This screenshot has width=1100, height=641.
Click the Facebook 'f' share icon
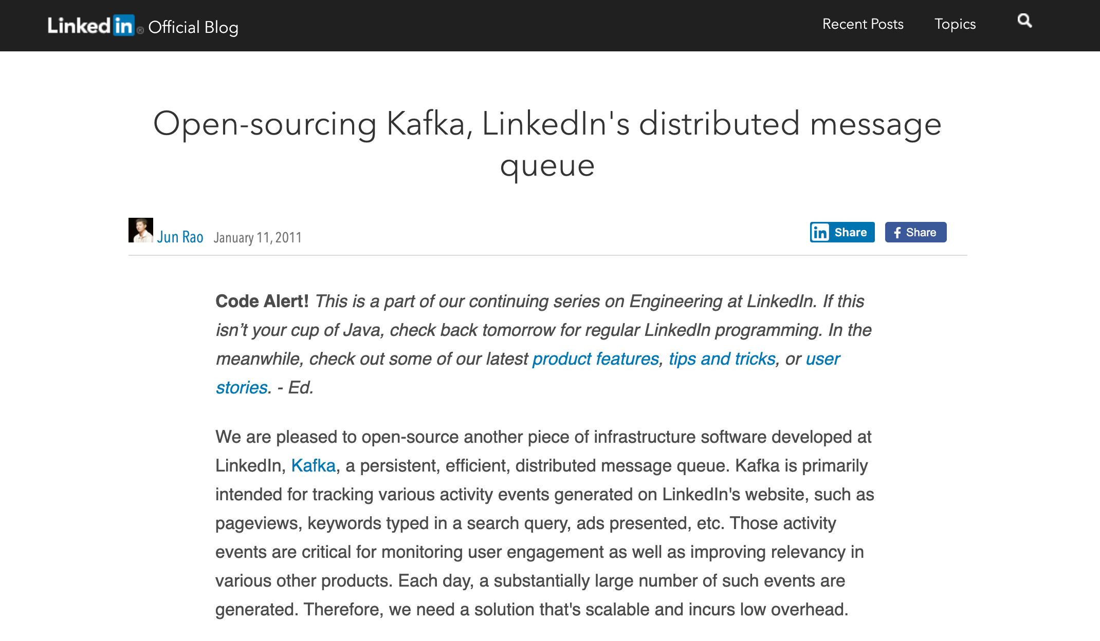[897, 233]
